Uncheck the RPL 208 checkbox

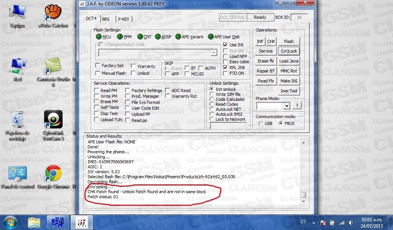[225, 67]
